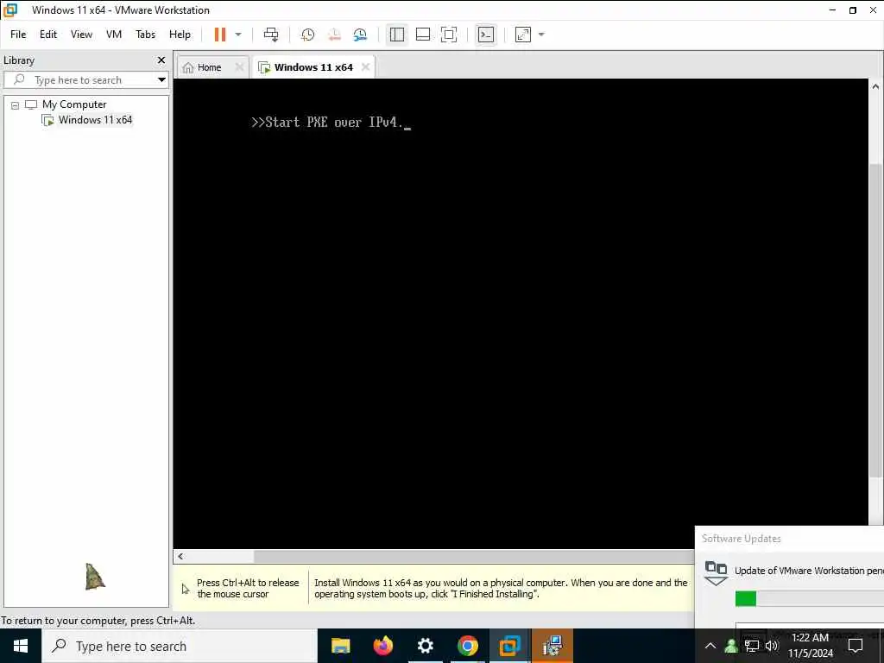Image resolution: width=884 pixels, height=663 pixels.
Task: Send Ctrl+Alt+Del to the virtual machine
Action: click(x=271, y=35)
